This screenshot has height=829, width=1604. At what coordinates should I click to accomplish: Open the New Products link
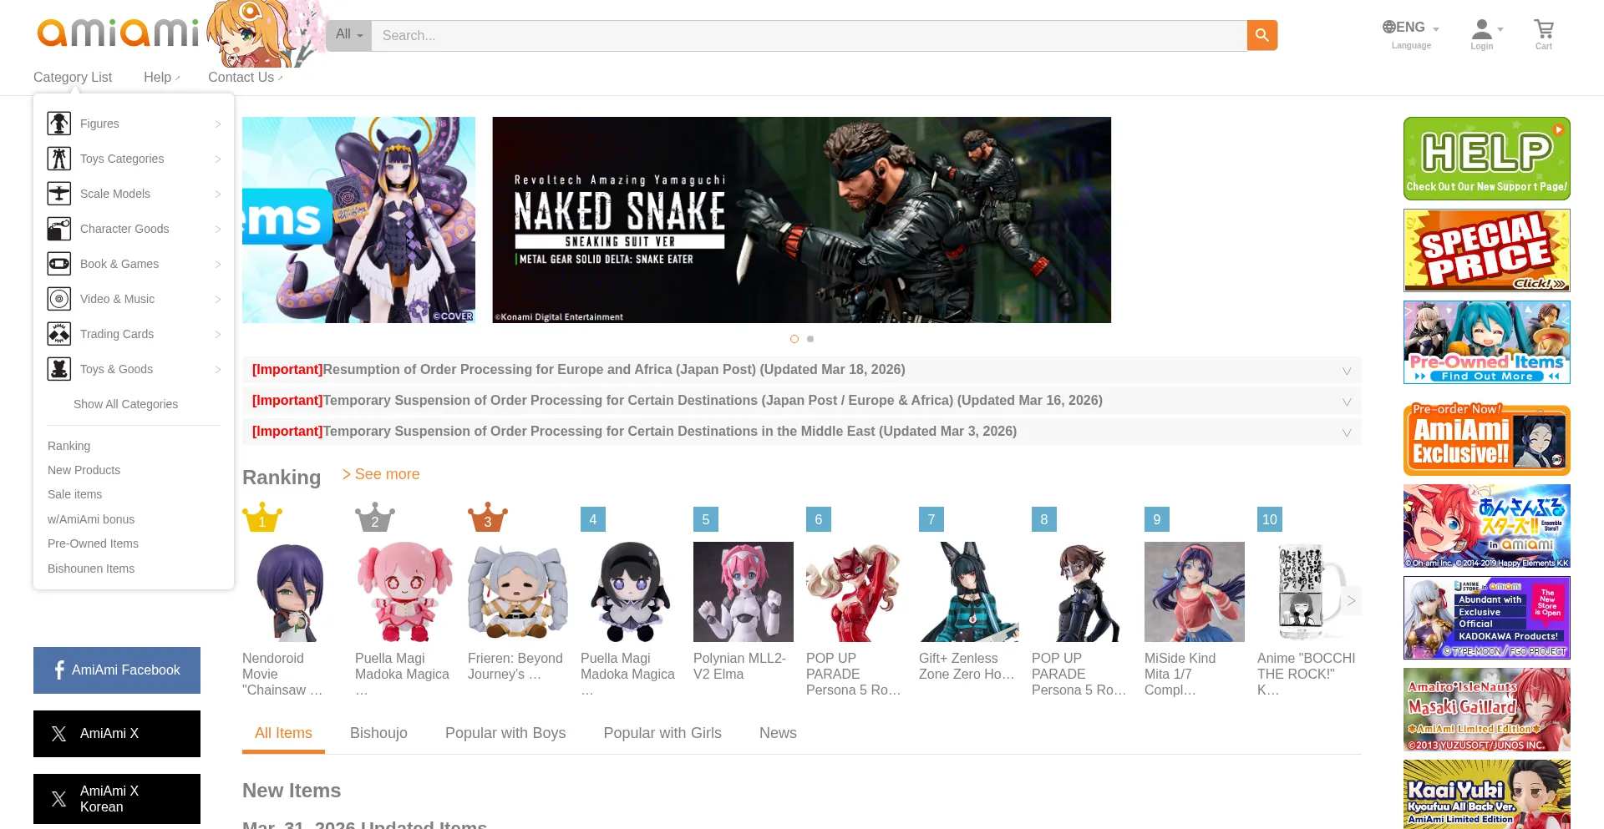point(84,470)
